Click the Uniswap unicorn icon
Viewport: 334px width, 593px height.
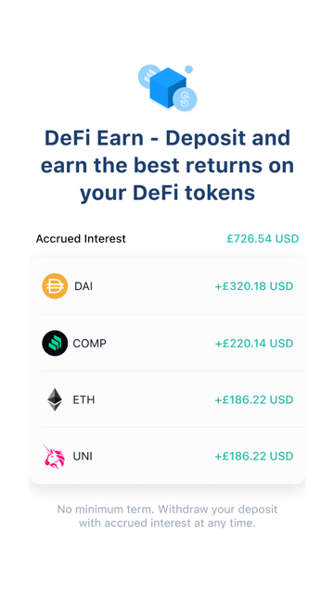(54, 457)
